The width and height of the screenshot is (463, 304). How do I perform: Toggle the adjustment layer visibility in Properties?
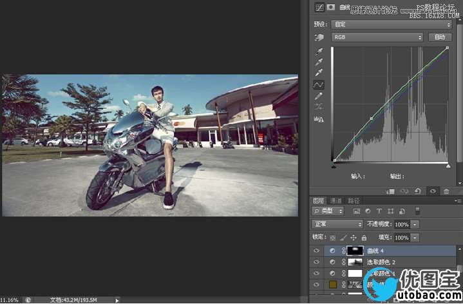[x=433, y=191]
